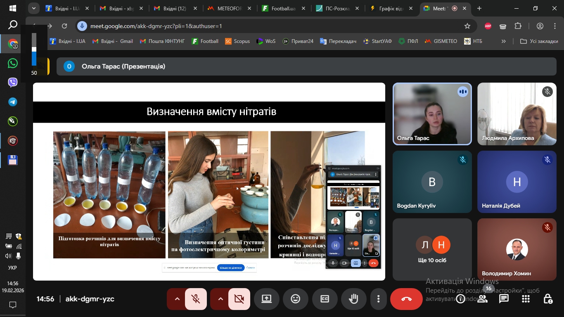Turn the camera on
564x317 pixels.
[x=239, y=298]
